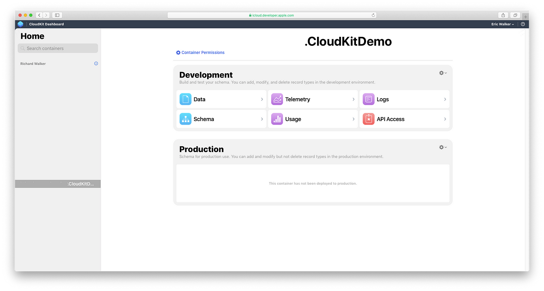
Task: Click the info icon next to Richard Walker
Action: click(96, 64)
